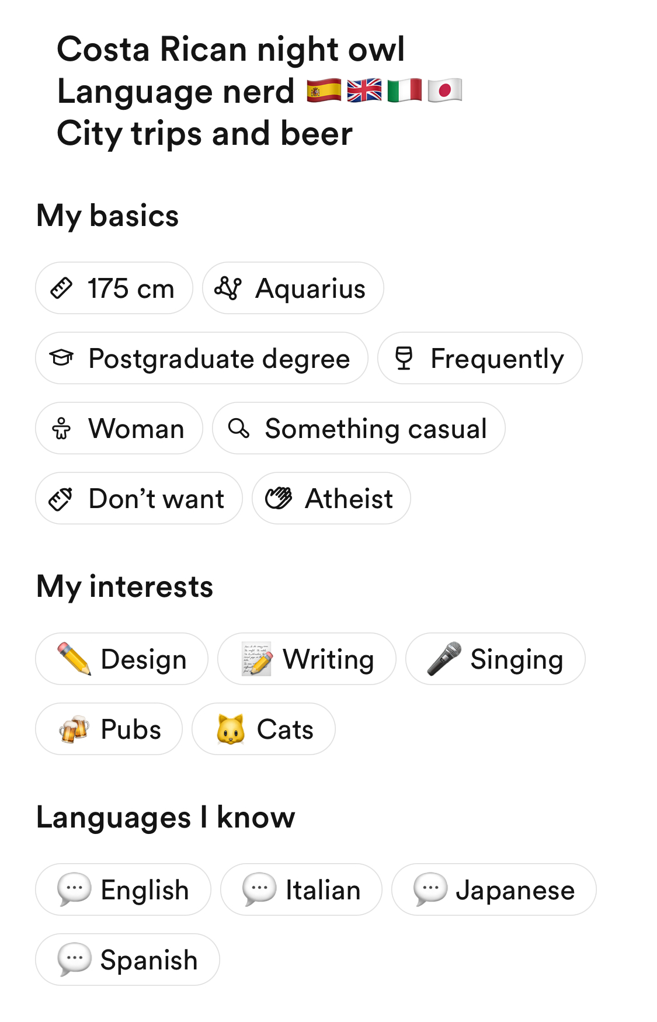The width and height of the screenshot is (657, 1022).
Task: Select the Design interest chip
Action: pos(121,659)
